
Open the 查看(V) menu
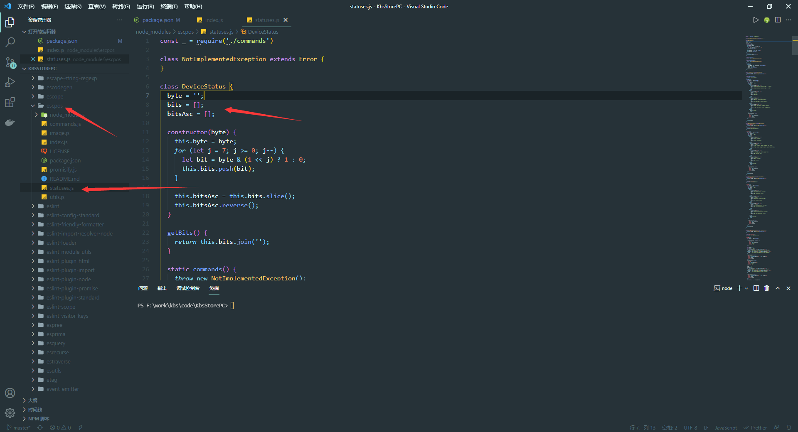coord(97,6)
